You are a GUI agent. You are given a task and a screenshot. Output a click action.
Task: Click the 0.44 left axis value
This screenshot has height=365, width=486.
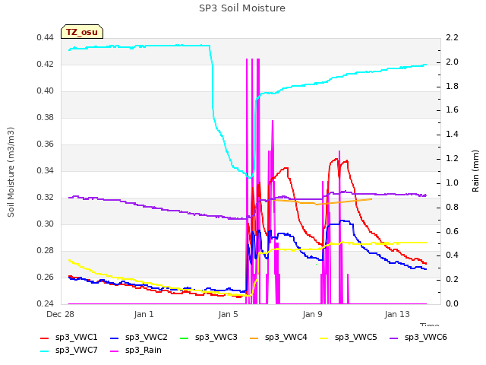tap(45, 37)
